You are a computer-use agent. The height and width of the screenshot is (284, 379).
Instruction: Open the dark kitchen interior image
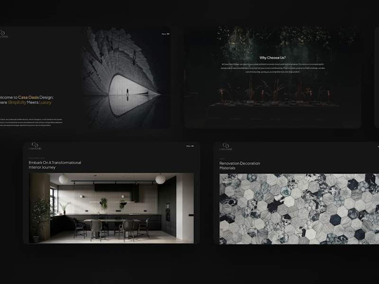[111, 208]
